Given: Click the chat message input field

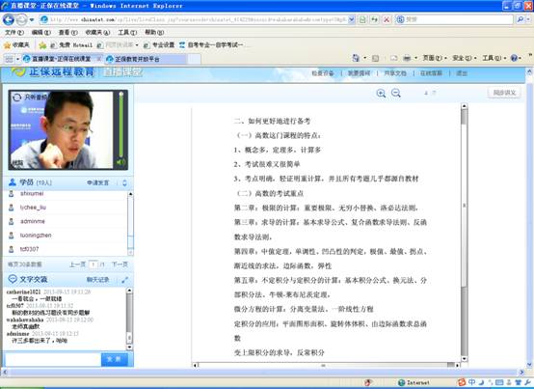Looking at the screenshot, I should (53, 360).
